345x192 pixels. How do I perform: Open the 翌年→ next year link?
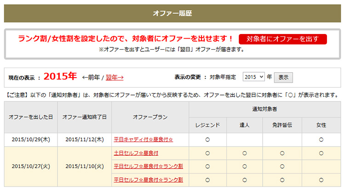115,77
